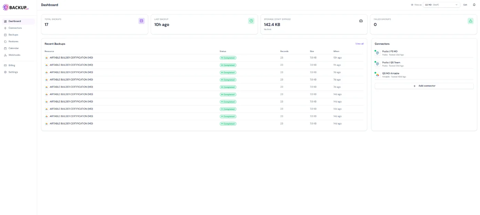This screenshot has width=480, height=215.
Task: Click the Dashboard page title in the header
Action: coord(50,5)
